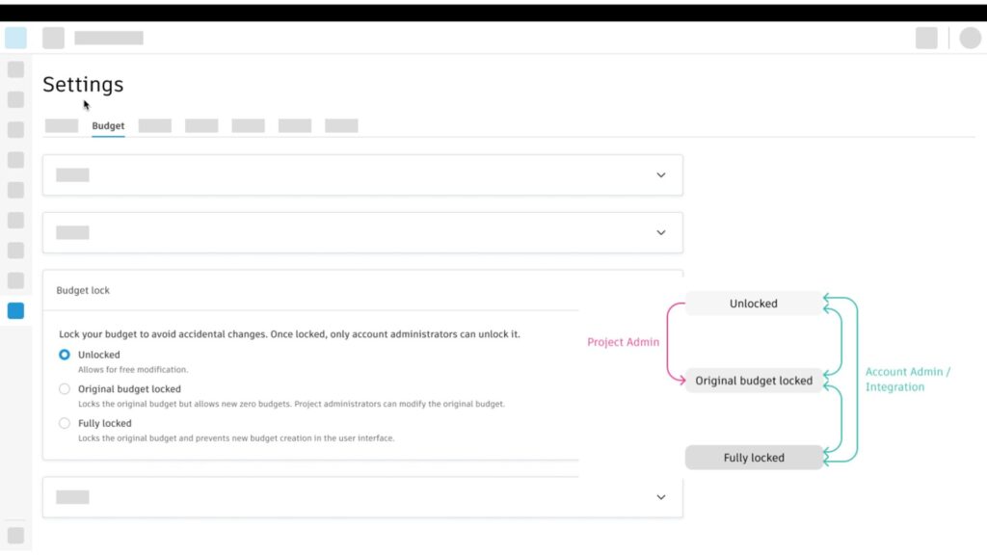
Task: Click the square icon beside the header project name
Action: (54, 38)
